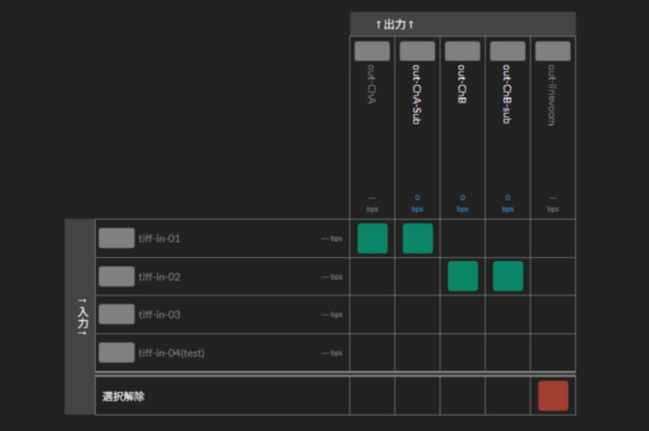Click red deselect cell under out-linevoom
Image resolution: width=649 pixels, height=431 pixels.
coord(553,396)
